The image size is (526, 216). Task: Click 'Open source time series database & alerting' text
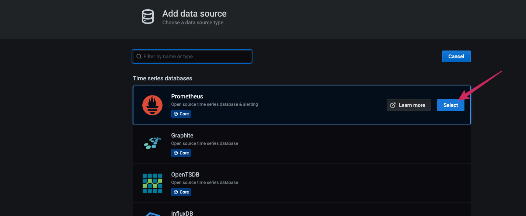215,104
